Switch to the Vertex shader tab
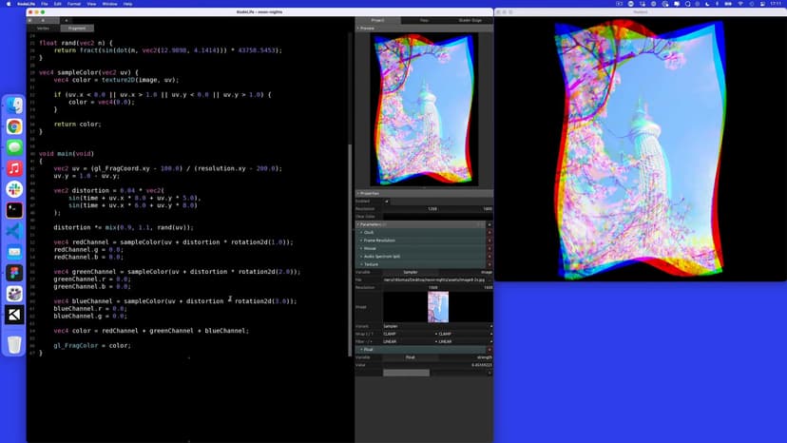 [x=43, y=28]
